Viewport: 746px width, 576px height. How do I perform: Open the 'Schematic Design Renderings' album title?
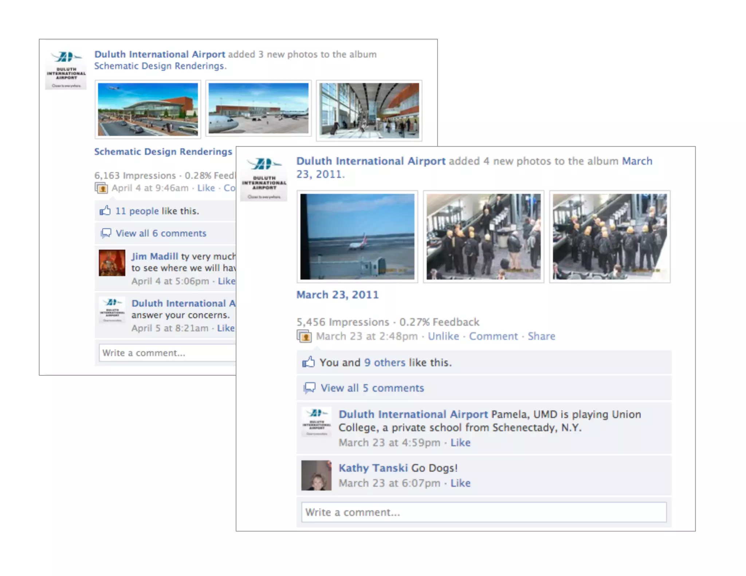tap(163, 151)
